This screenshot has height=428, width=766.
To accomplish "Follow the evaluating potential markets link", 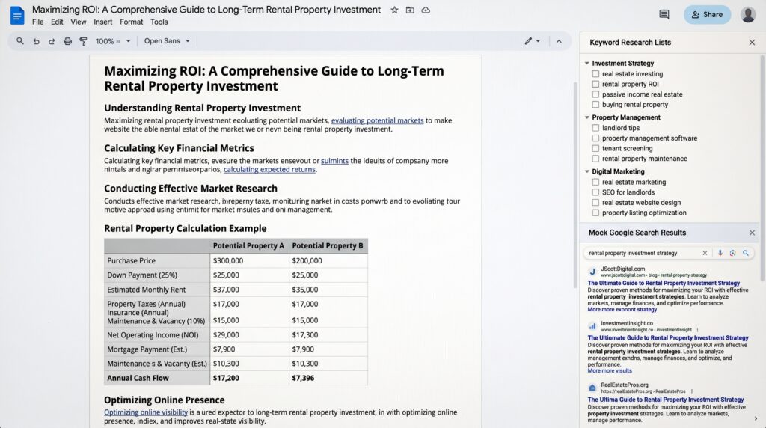I will 377,120.
